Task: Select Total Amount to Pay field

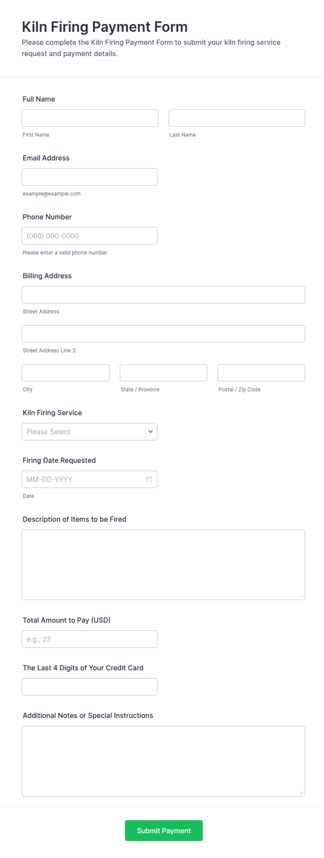Action: coord(90,639)
